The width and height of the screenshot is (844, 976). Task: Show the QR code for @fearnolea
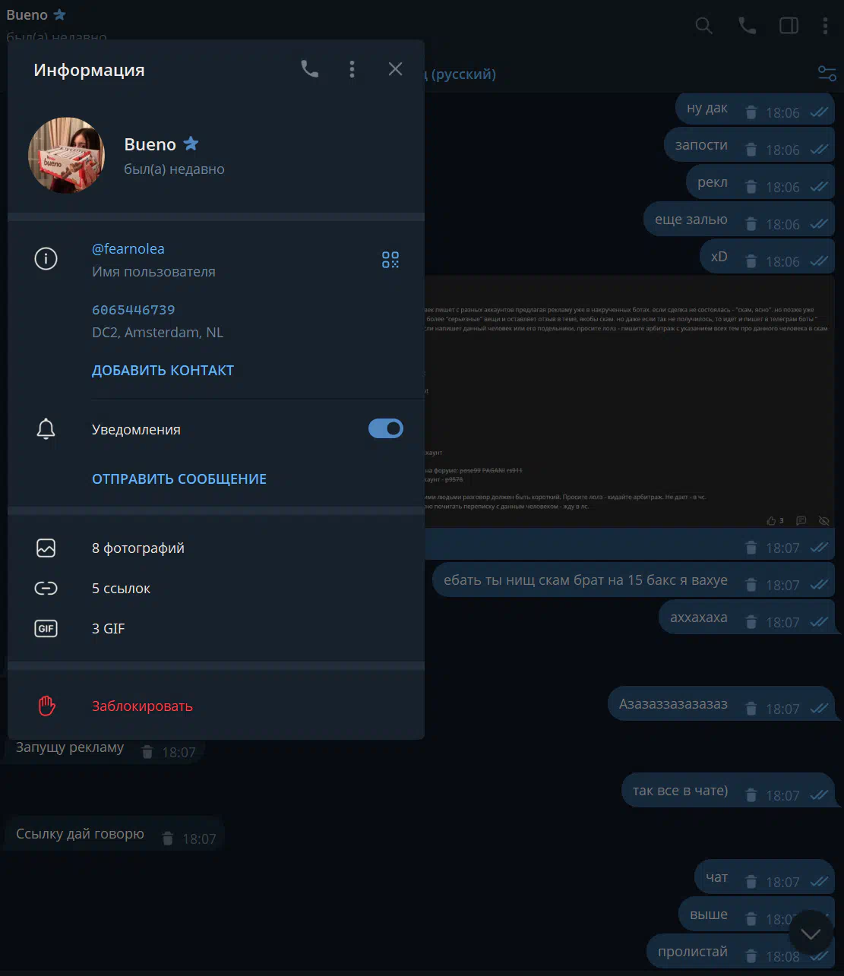point(390,260)
